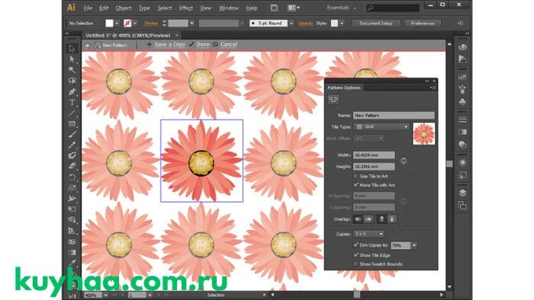
Task: Set overlap to Top in Front
Action: (381, 219)
